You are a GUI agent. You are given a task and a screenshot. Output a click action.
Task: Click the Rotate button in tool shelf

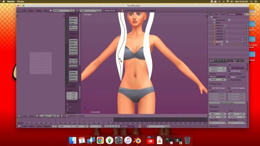pos(73,21)
